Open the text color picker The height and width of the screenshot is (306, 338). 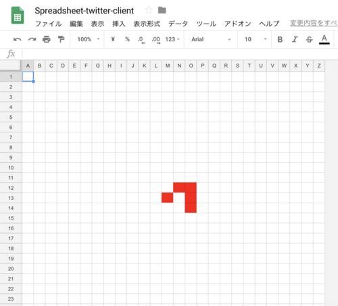point(324,39)
